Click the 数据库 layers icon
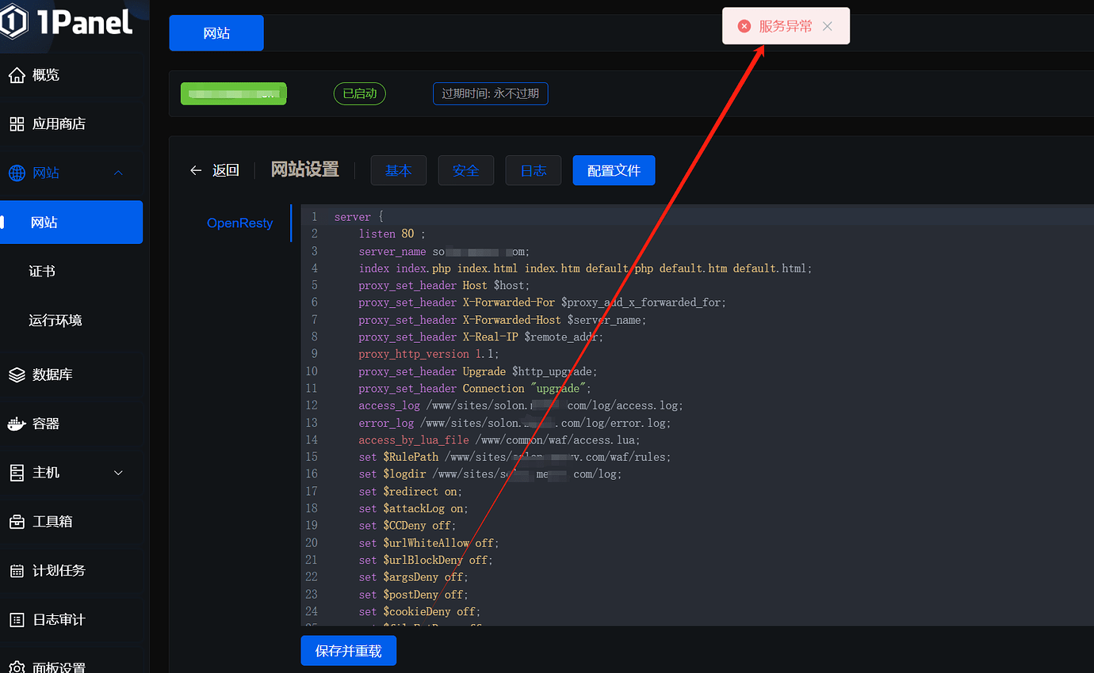The image size is (1094, 673). (17, 375)
